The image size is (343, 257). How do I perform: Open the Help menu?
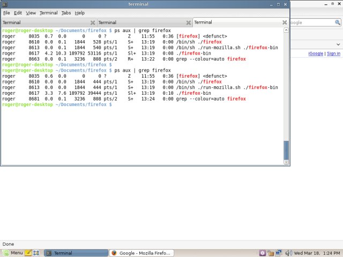(79, 12)
